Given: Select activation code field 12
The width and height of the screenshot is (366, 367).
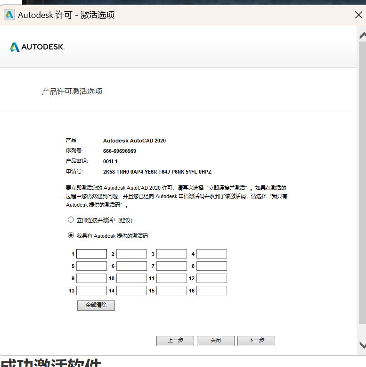Looking at the screenshot, I should pos(211,278).
